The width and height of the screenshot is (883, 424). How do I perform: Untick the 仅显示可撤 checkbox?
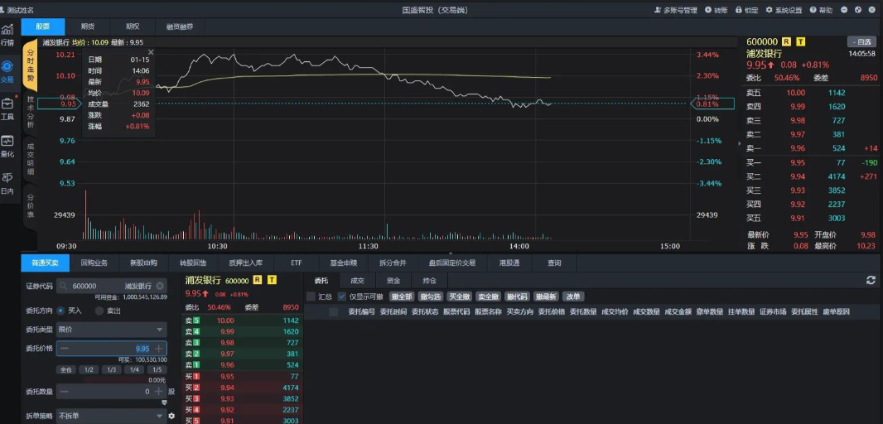coord(341,296)
